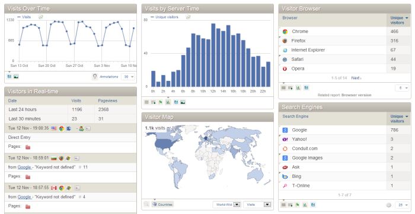
Task: Click returning visitor icon in the 19:00:35 visit
Action: coord(81,129)
